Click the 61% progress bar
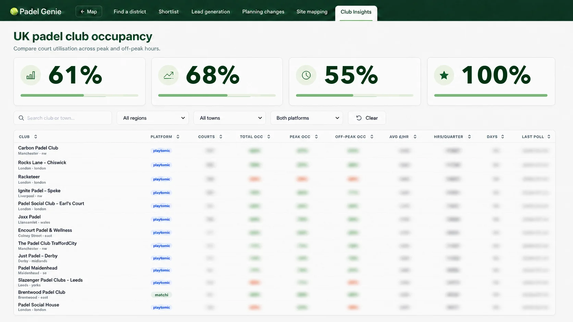The image size is (573, 322). pos(80,95)
